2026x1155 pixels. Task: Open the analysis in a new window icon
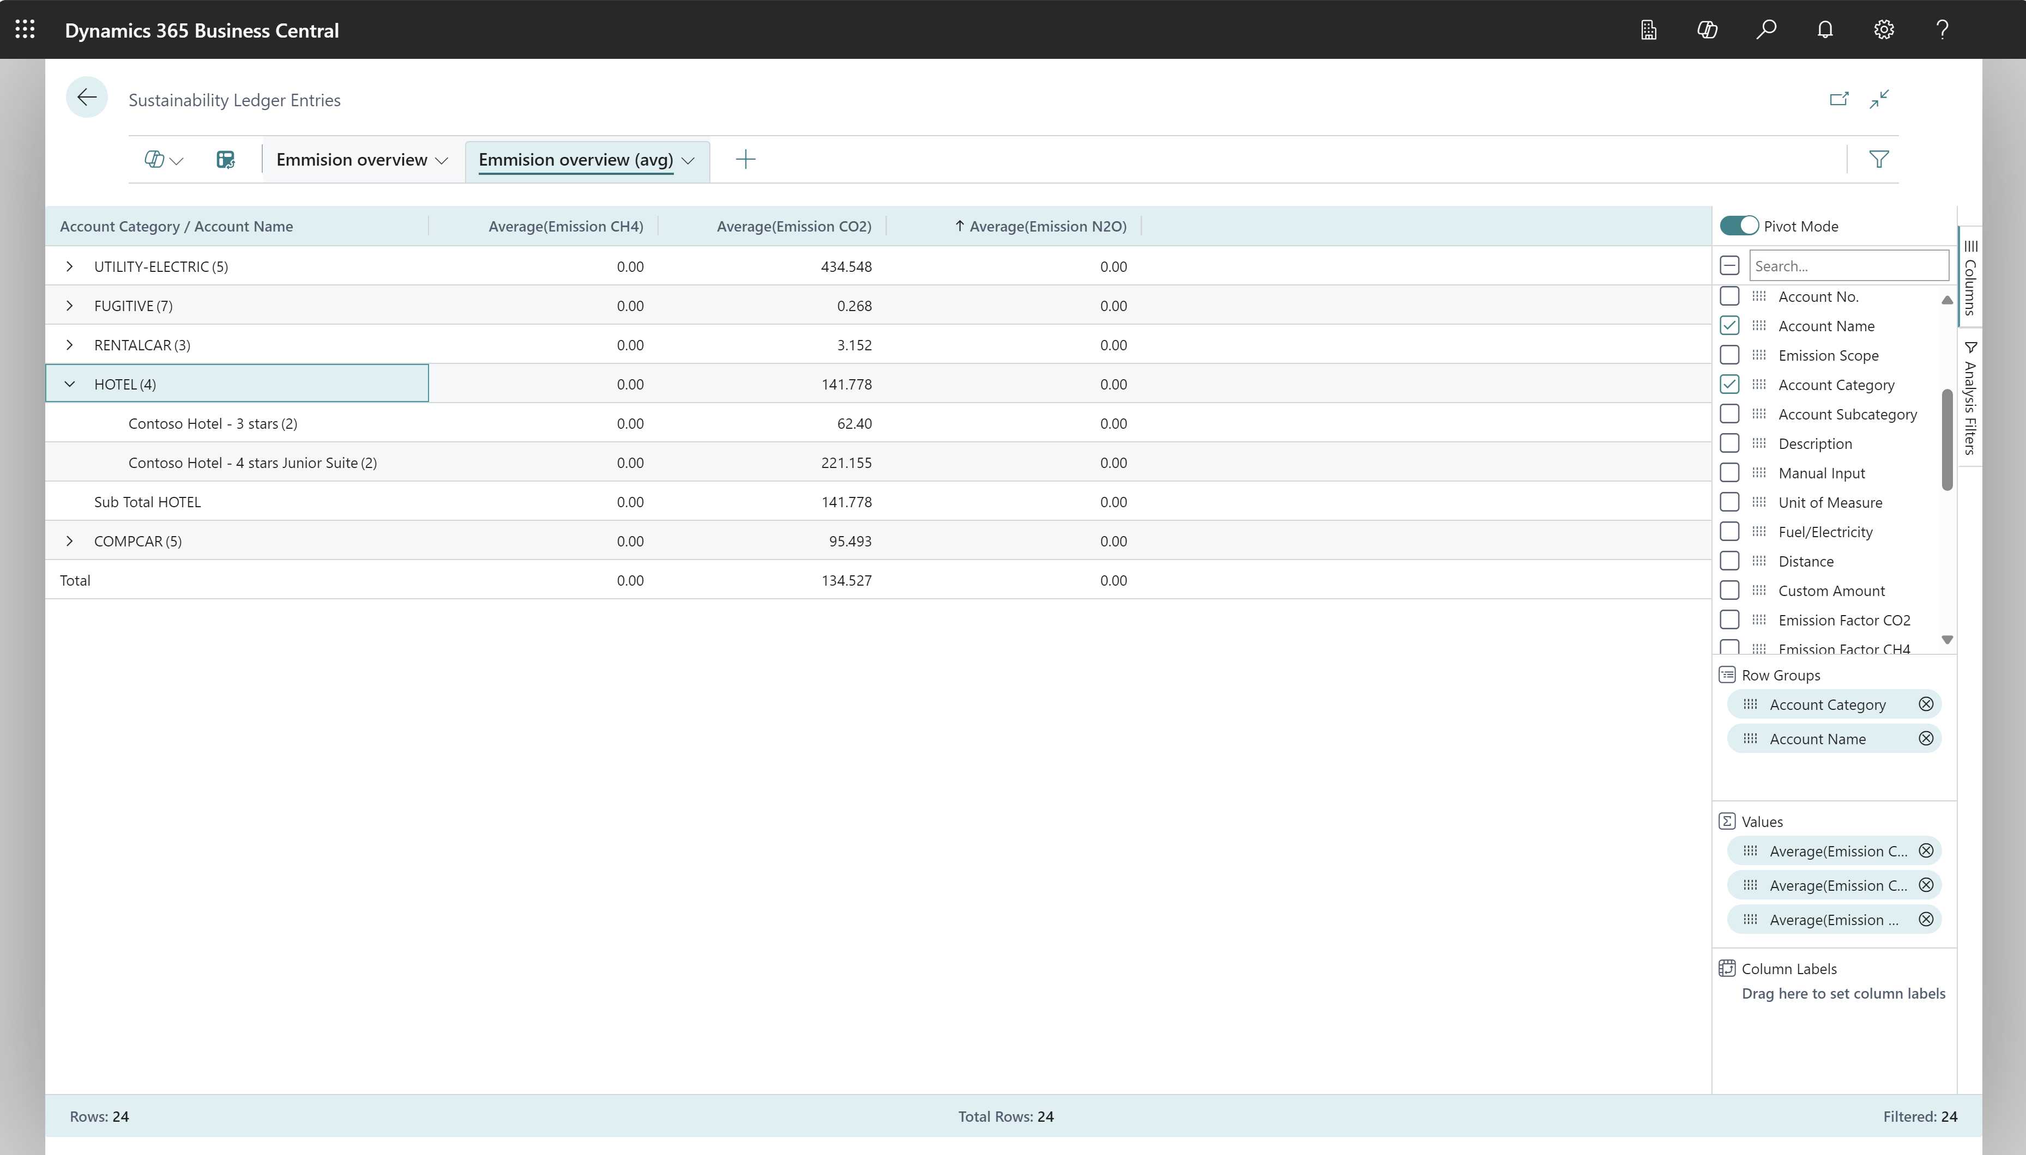[1840, 99]
